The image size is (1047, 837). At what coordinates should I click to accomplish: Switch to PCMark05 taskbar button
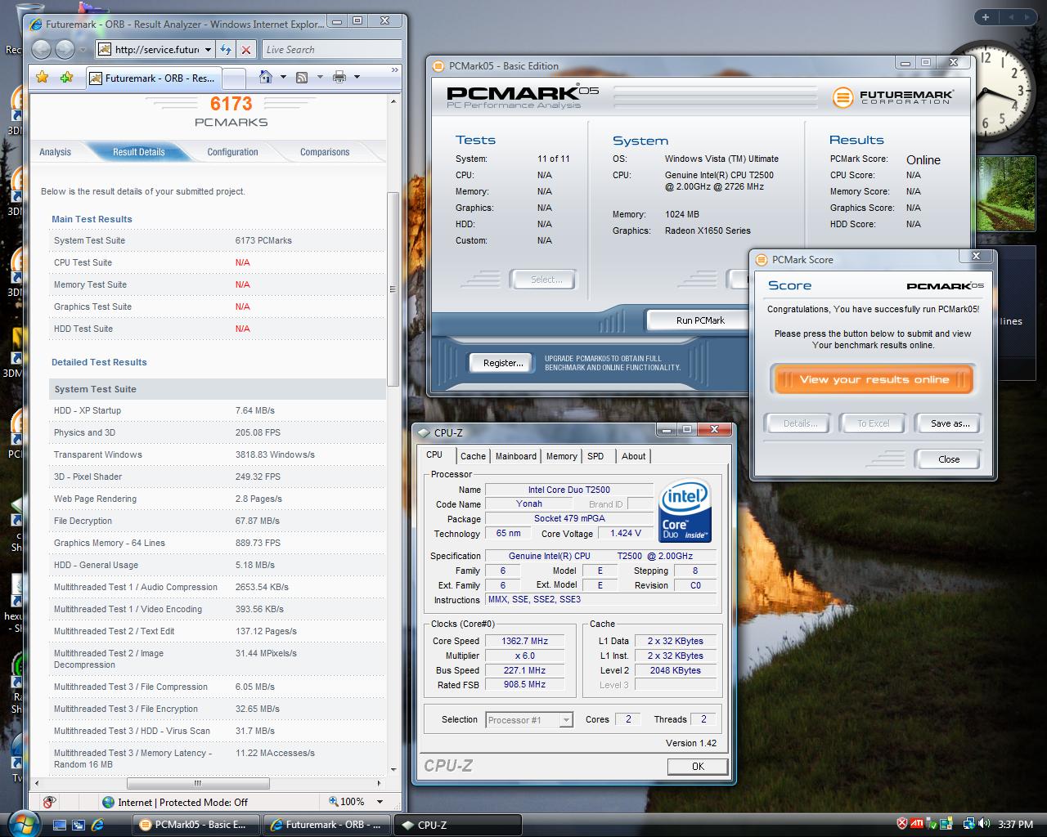click(196, 825)
